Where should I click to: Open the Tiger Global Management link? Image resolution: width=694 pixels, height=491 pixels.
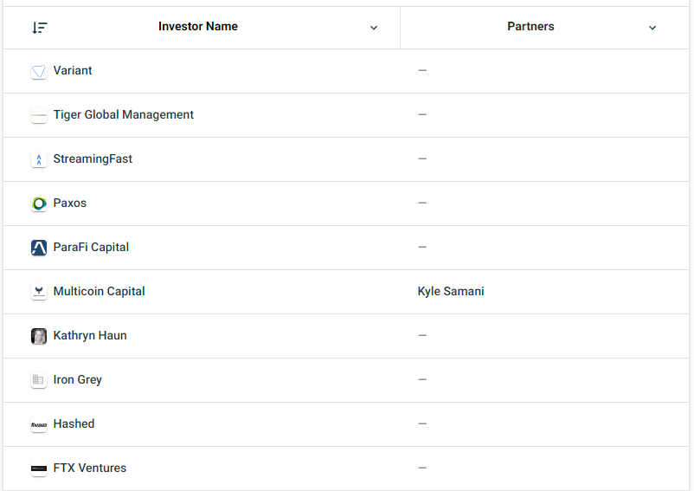(x=124, y=114)
